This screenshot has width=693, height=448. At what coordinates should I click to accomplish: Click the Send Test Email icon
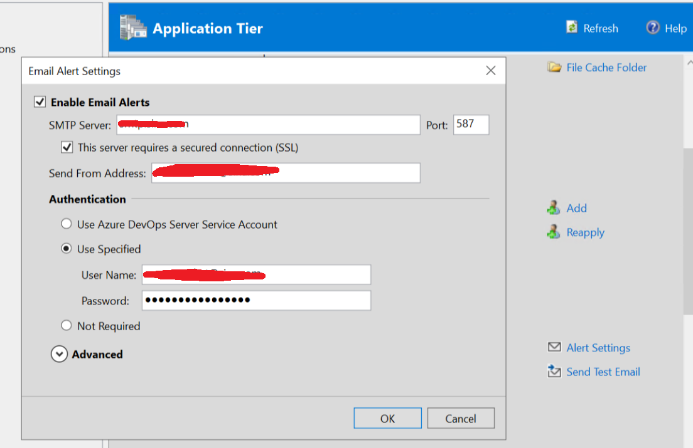tap(554, 371)
